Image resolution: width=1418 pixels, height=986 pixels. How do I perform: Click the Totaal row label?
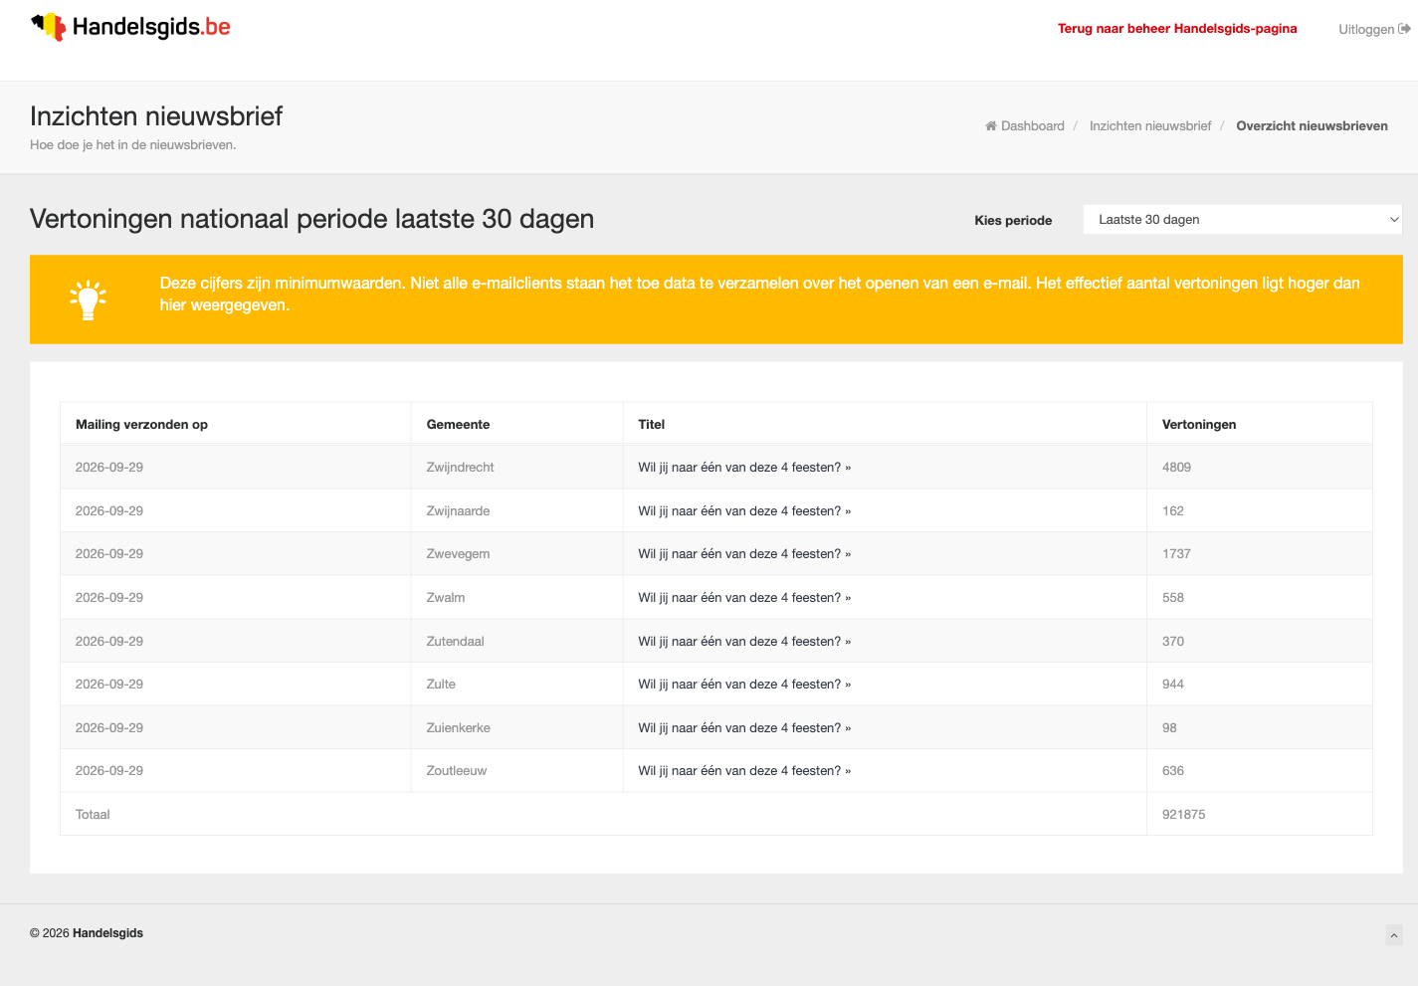93,815
